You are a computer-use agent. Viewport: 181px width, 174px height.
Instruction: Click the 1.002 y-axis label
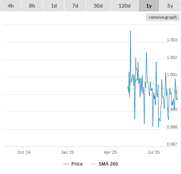[x=172, y=57]
